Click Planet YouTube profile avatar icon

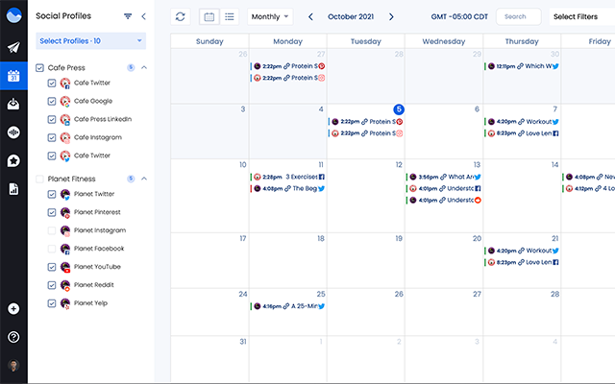click(x=65, y=267)
